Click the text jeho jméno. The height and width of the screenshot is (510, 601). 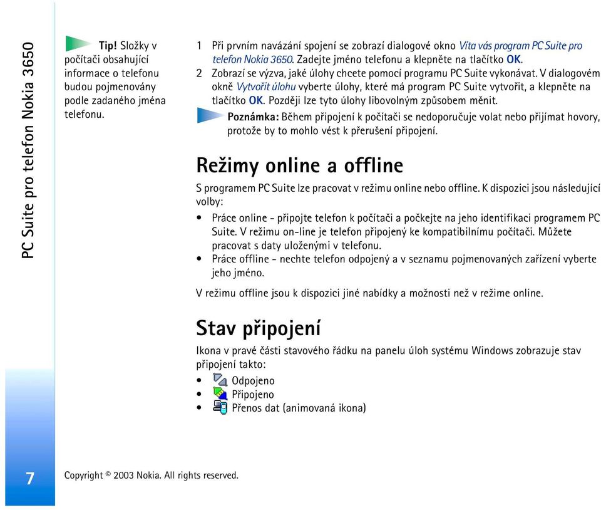point(238,273)
